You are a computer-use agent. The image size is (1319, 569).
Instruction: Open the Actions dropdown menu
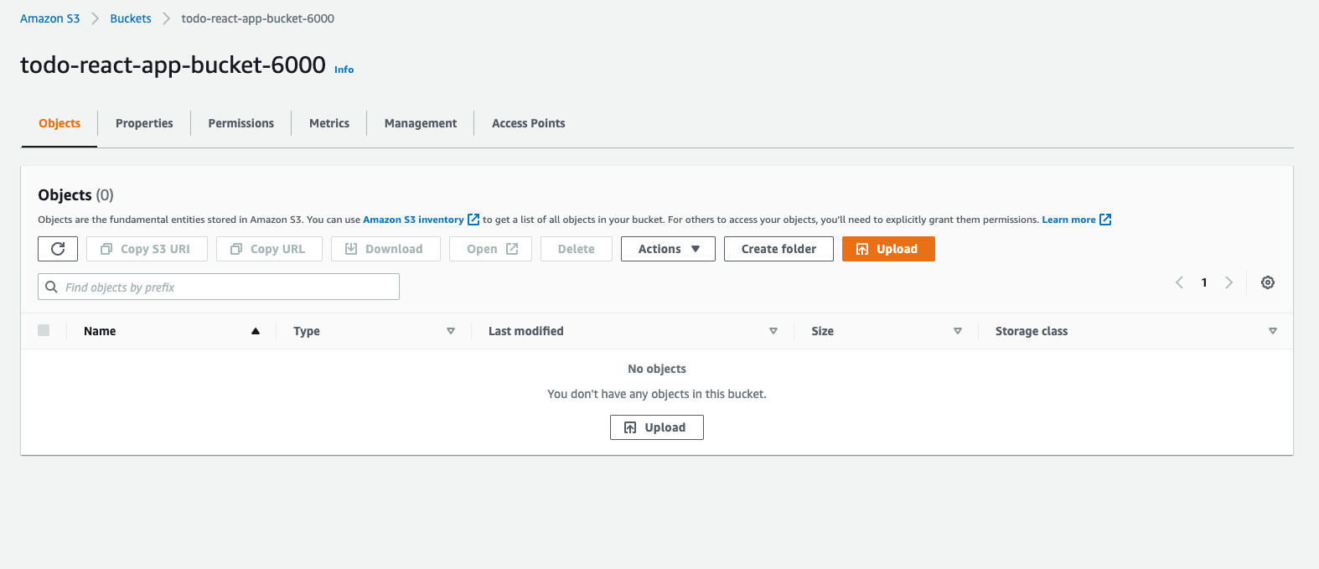[668, 249]
